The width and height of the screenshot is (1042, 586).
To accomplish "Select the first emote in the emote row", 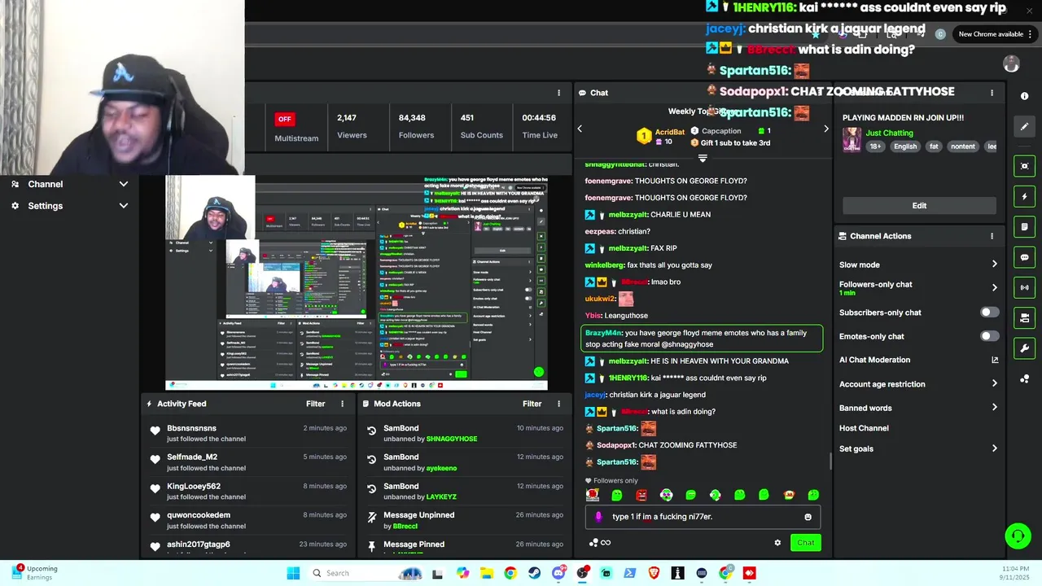I will pyautogui.click(x=593, y=495).
